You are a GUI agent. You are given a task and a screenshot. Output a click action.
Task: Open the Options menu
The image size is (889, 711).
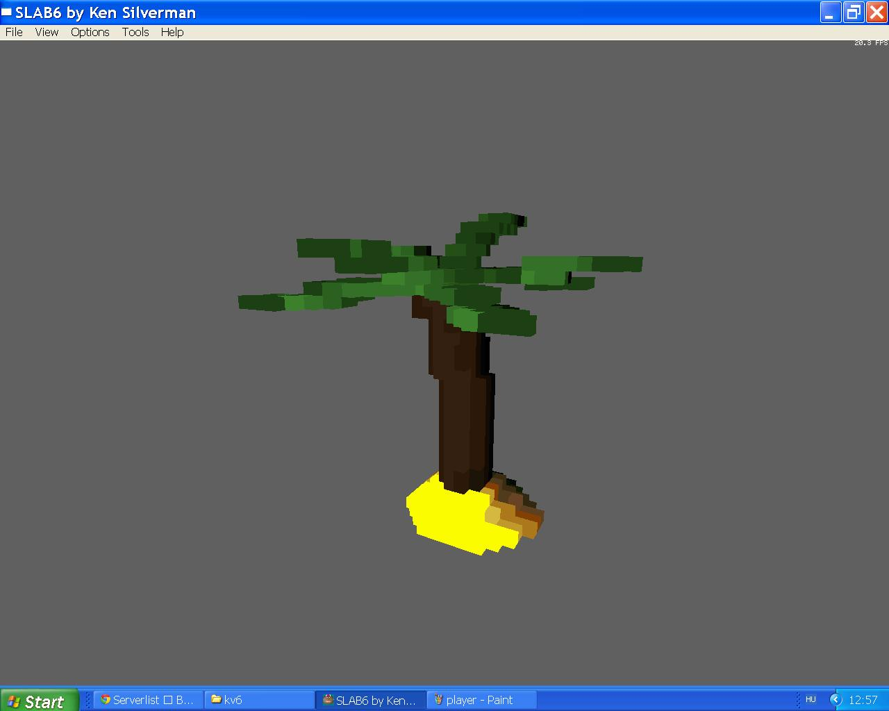click(x=90, y=32)
